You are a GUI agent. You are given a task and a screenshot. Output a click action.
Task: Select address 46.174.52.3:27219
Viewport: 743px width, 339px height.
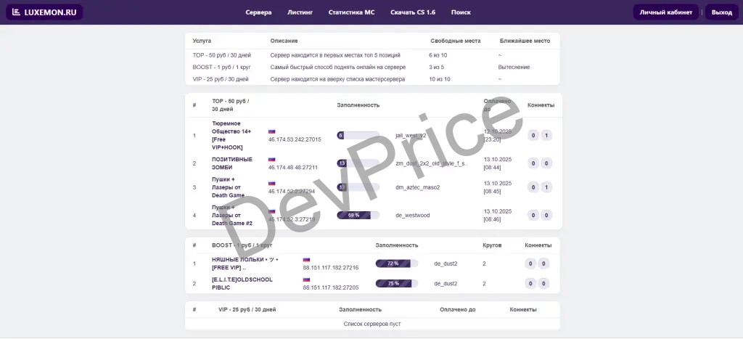(x=292, y=219)
